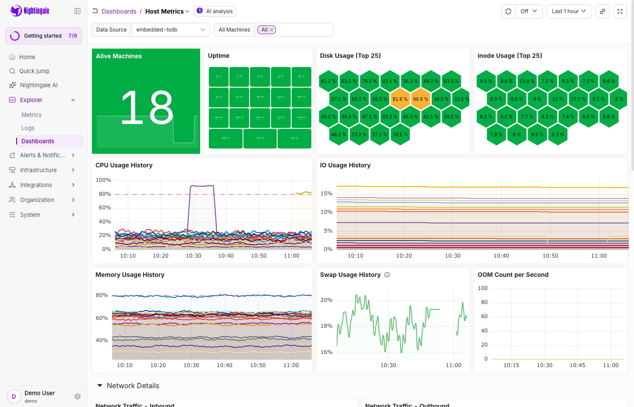This screenshot has height=407, width=634.
Task: Copy the dashboard share link icon
Action: [x=602, y=11]
